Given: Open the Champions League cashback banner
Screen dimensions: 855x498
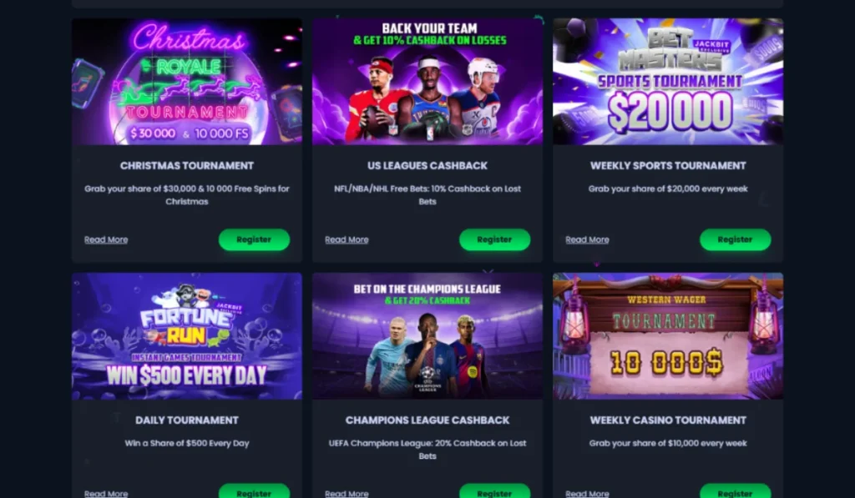Looking at the screenshot, I should (427, 336).
